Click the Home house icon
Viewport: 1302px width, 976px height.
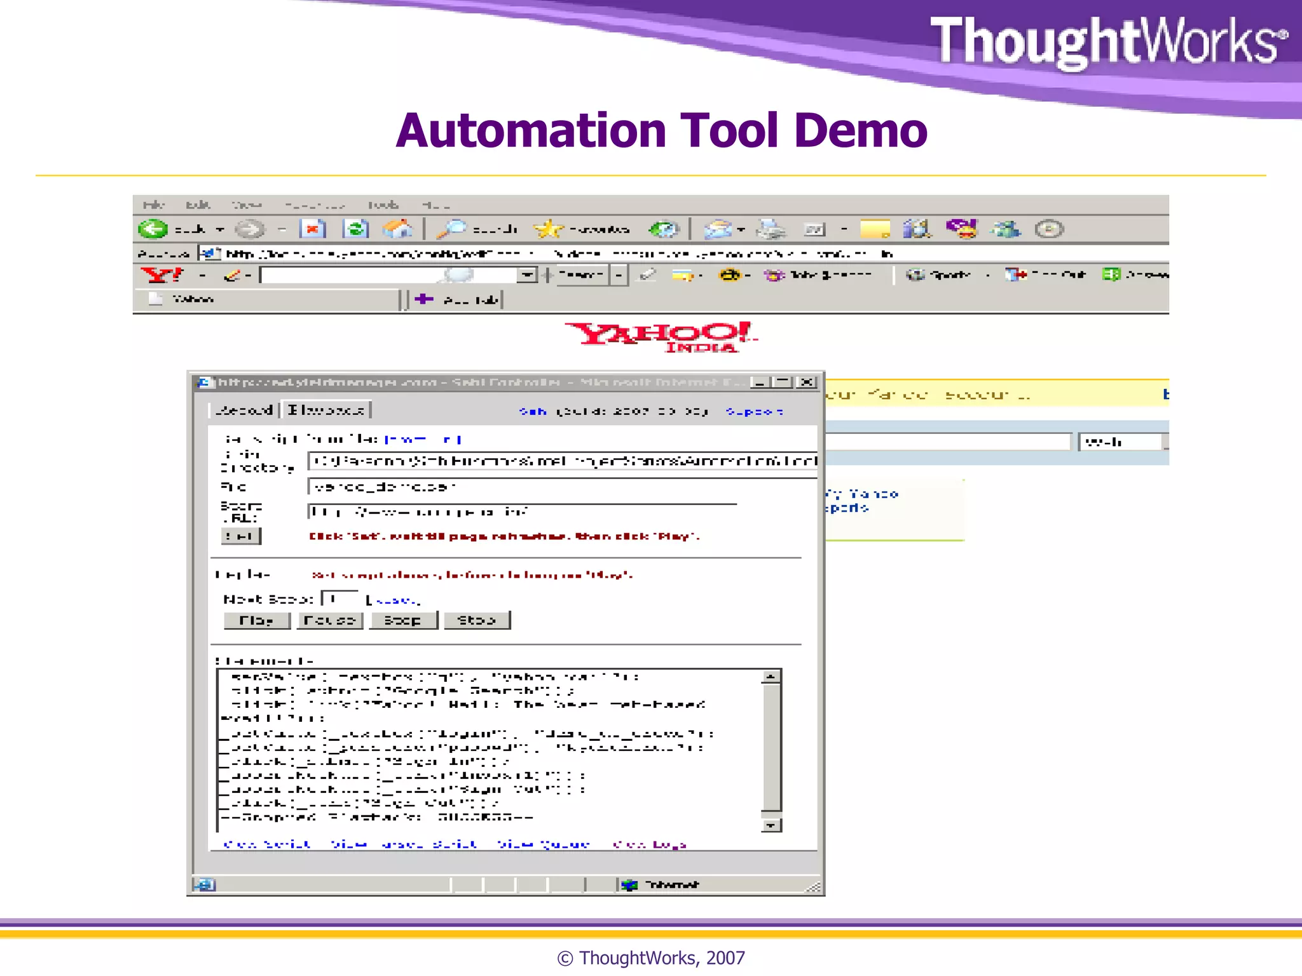click(398, 229)
